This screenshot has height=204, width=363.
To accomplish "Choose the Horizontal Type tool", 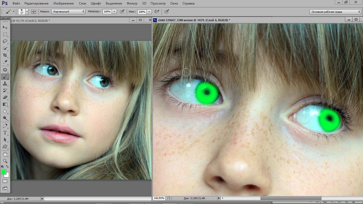I will (x=5, y=133).
